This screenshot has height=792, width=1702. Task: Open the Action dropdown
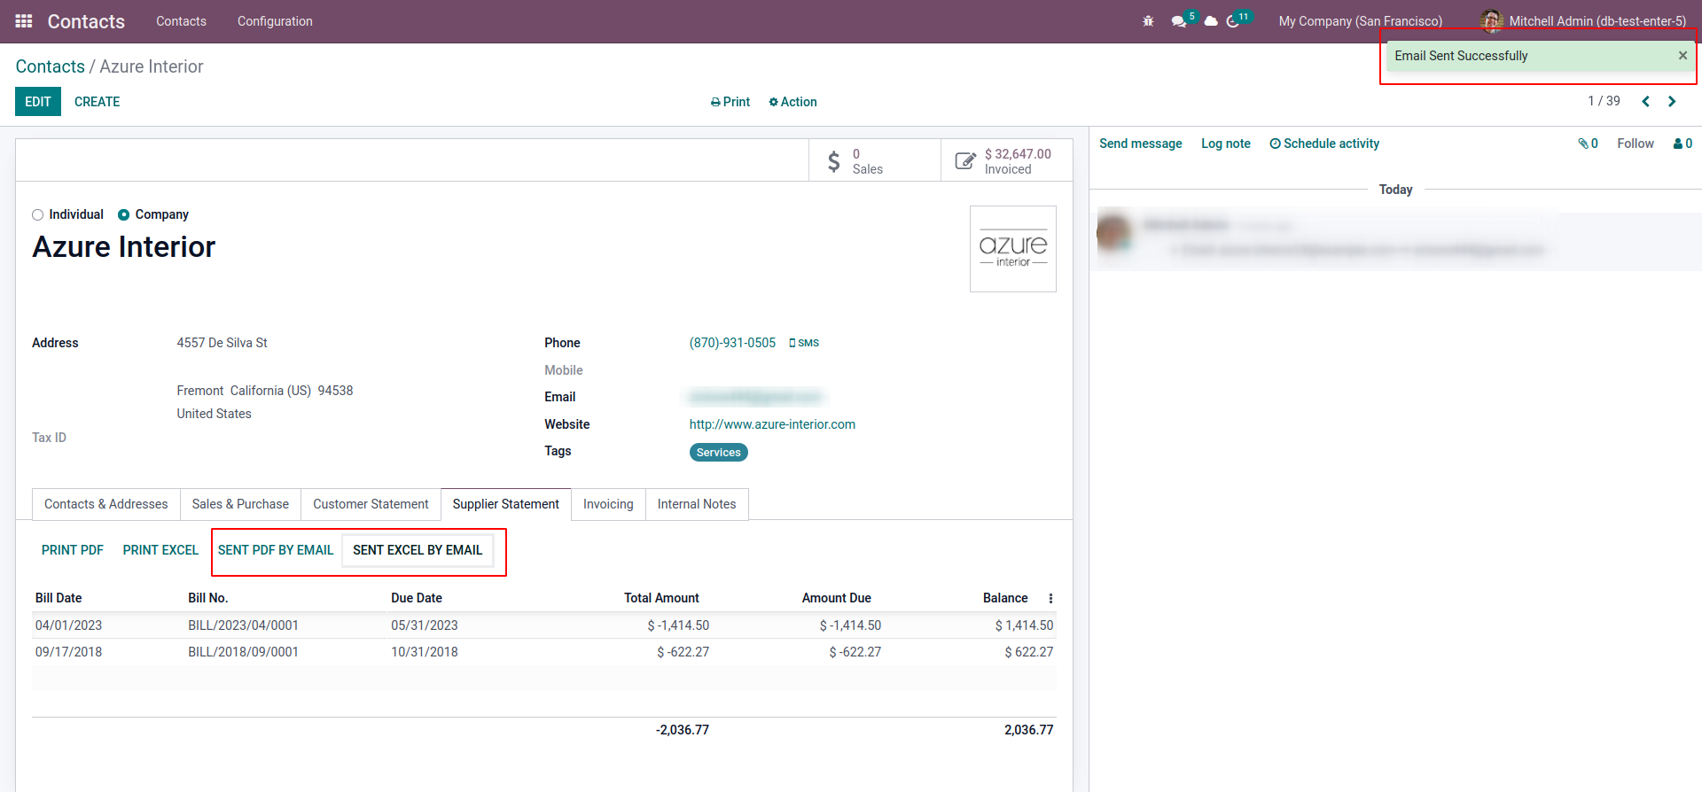tap(792, 102)
